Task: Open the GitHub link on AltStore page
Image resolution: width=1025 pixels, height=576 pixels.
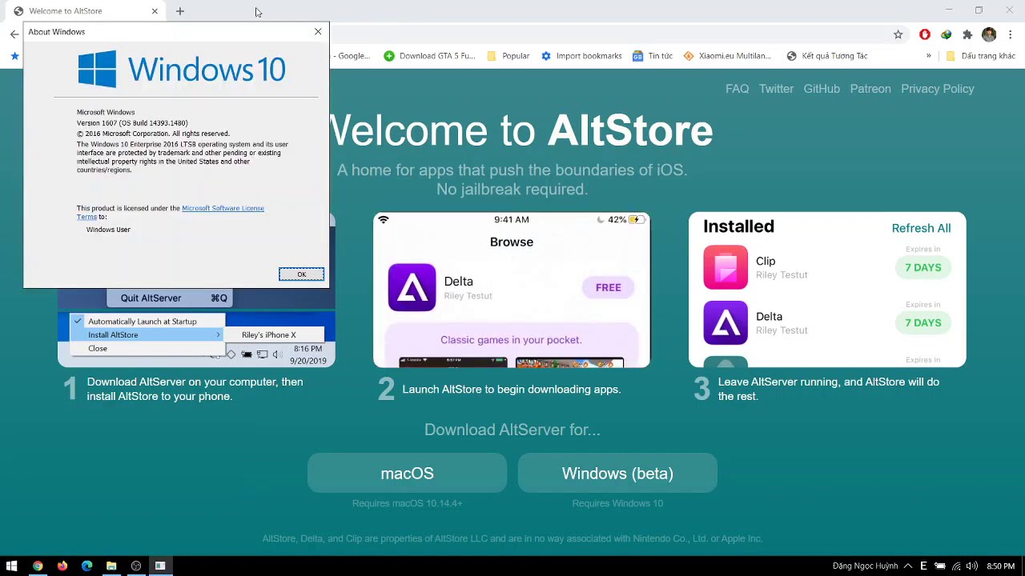Action: (822, 89)
